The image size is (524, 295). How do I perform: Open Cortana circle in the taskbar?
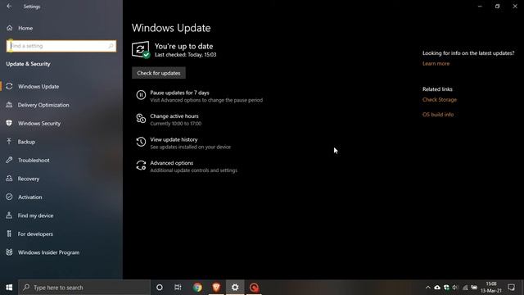click(x=160, y=288)
